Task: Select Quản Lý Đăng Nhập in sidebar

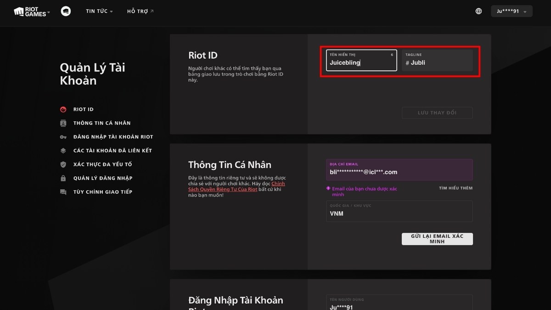Action: coord(102,178)
